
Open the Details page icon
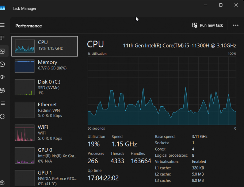point(2,103)
